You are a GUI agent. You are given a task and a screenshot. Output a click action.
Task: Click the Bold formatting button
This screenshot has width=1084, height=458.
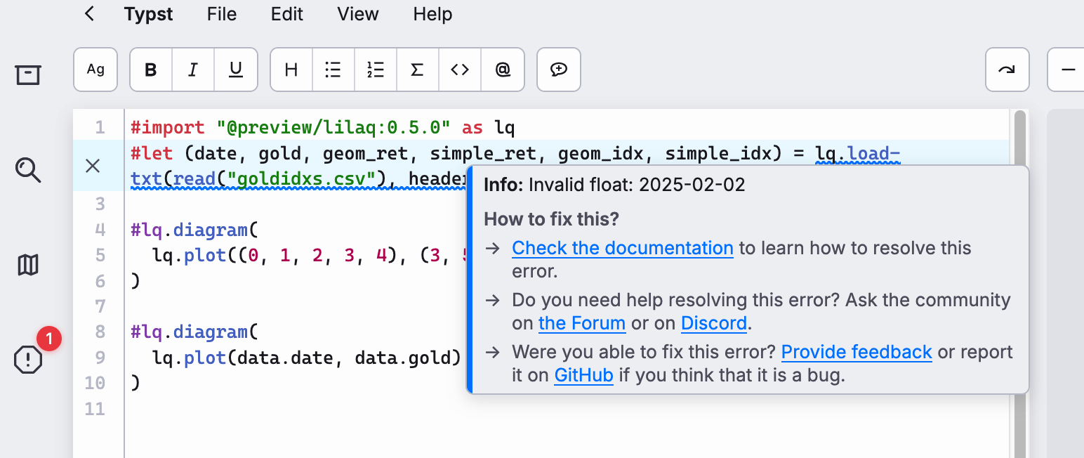pos(151,70)
